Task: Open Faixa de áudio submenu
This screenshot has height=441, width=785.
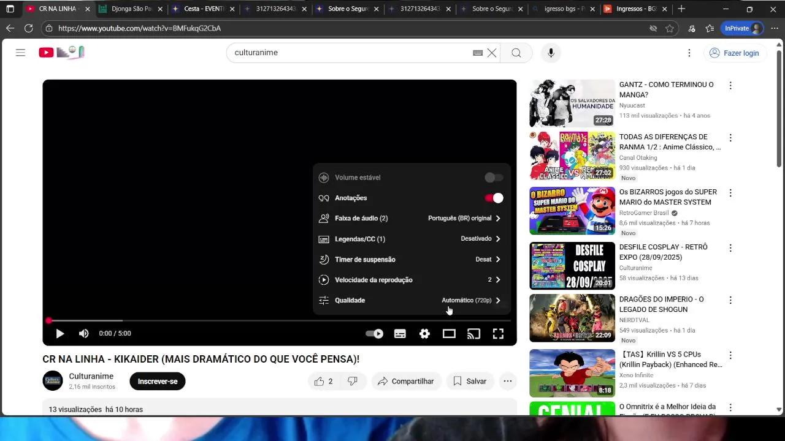Action: tap(412, 218)
